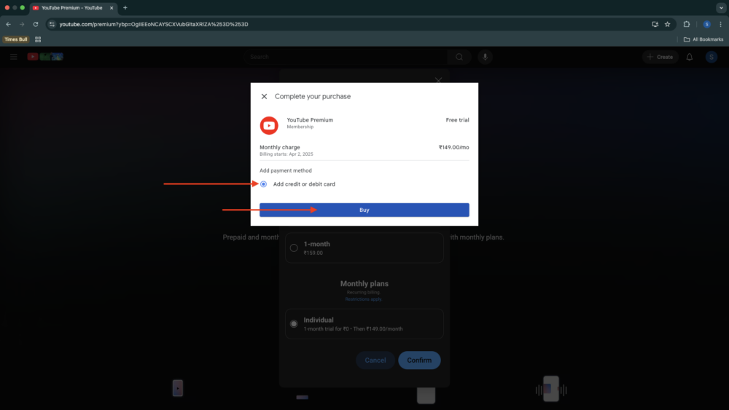This screenshot has height=410, width=729.
Task: Open the Chrome profile avatar
Action: pyautogui.click(x=706, y=24)
